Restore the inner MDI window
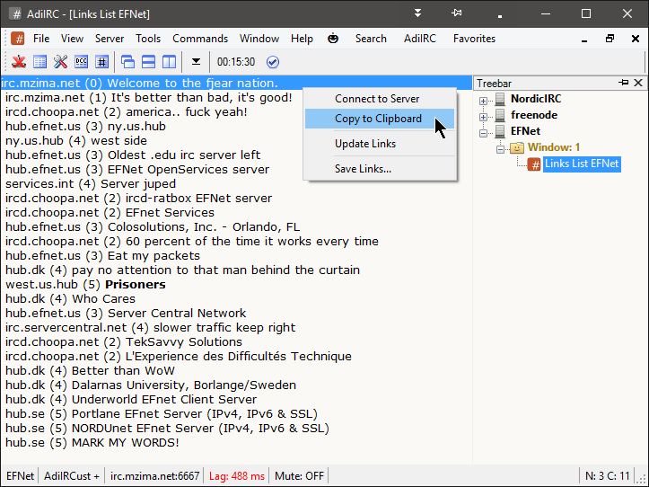The image size is (649, 487). tap(610, 39)
